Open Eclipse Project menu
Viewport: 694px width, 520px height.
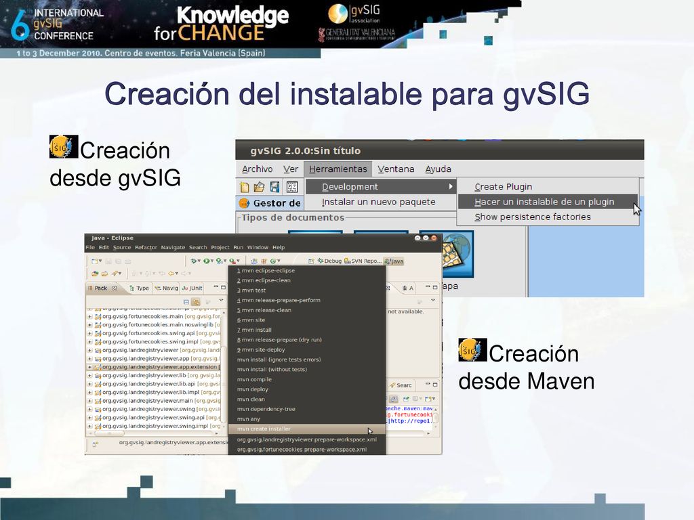click(220, 247)
